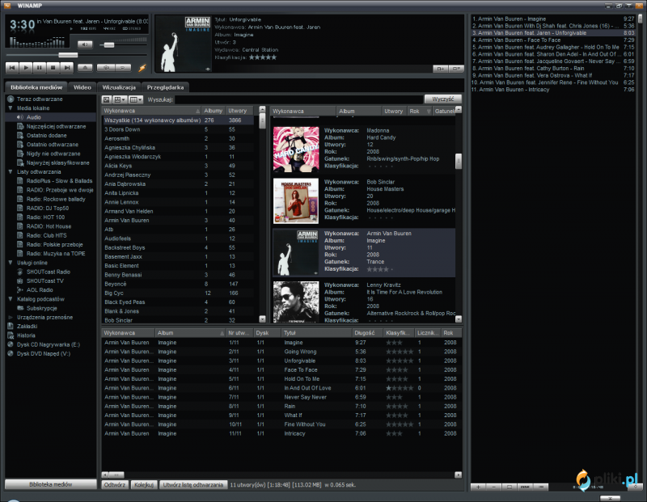Open the RADIO: DJ Top50 playlist
647x502 pixels.
click(x=48, y=208)
